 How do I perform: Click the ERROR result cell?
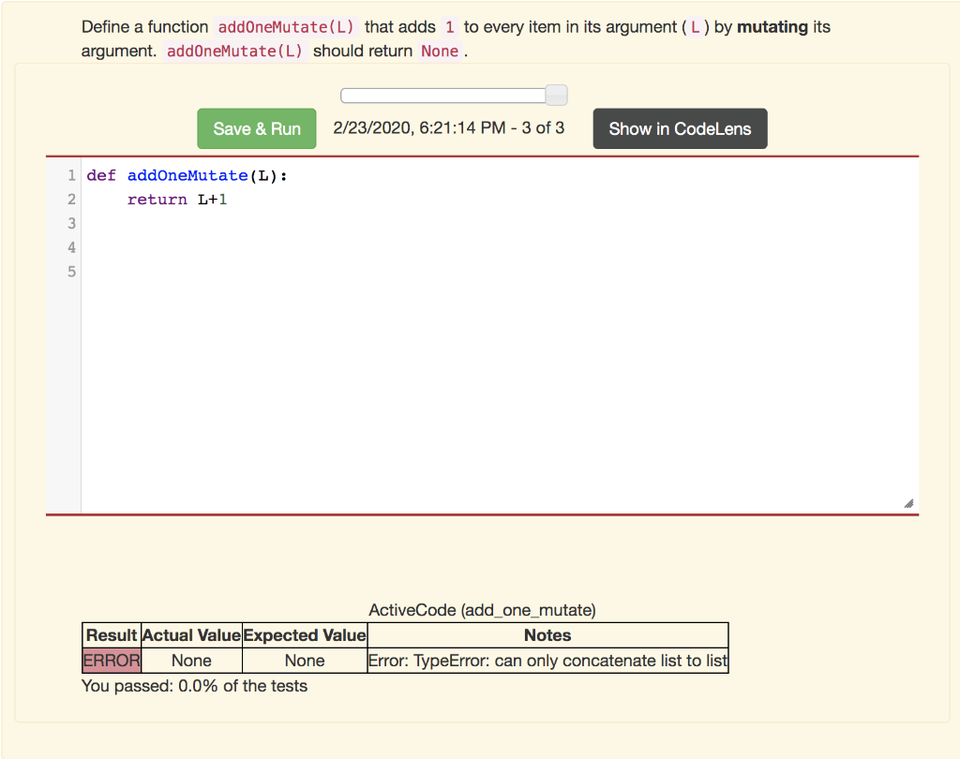tap(111, 660)
